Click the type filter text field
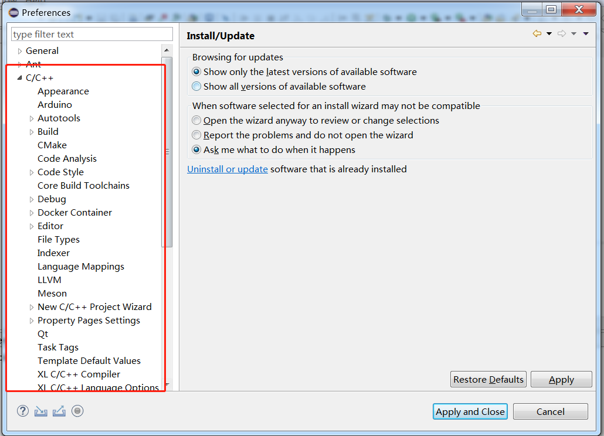The height and width of the screenshot is (436, 604). point(91,34)
